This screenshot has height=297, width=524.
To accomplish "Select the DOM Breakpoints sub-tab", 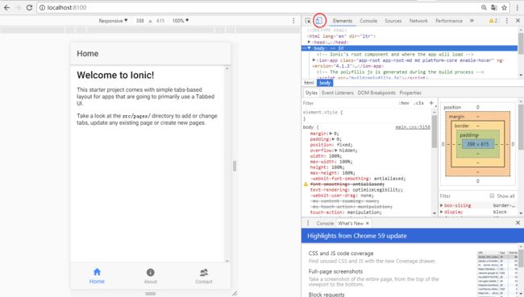I will (x=376, y=93).
